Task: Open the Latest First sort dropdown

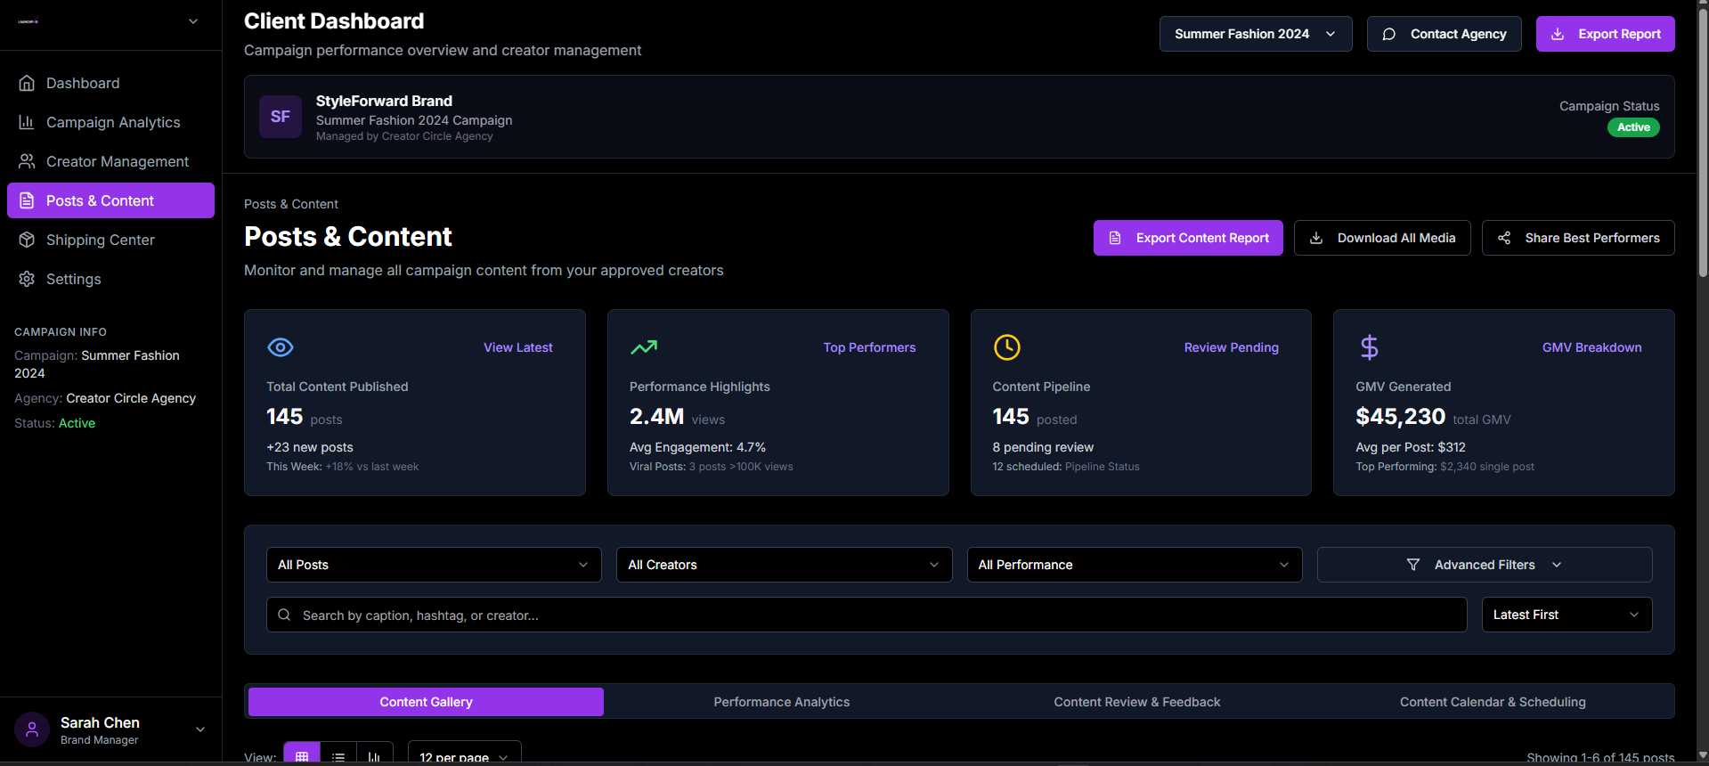Action: pos(1566,615)
